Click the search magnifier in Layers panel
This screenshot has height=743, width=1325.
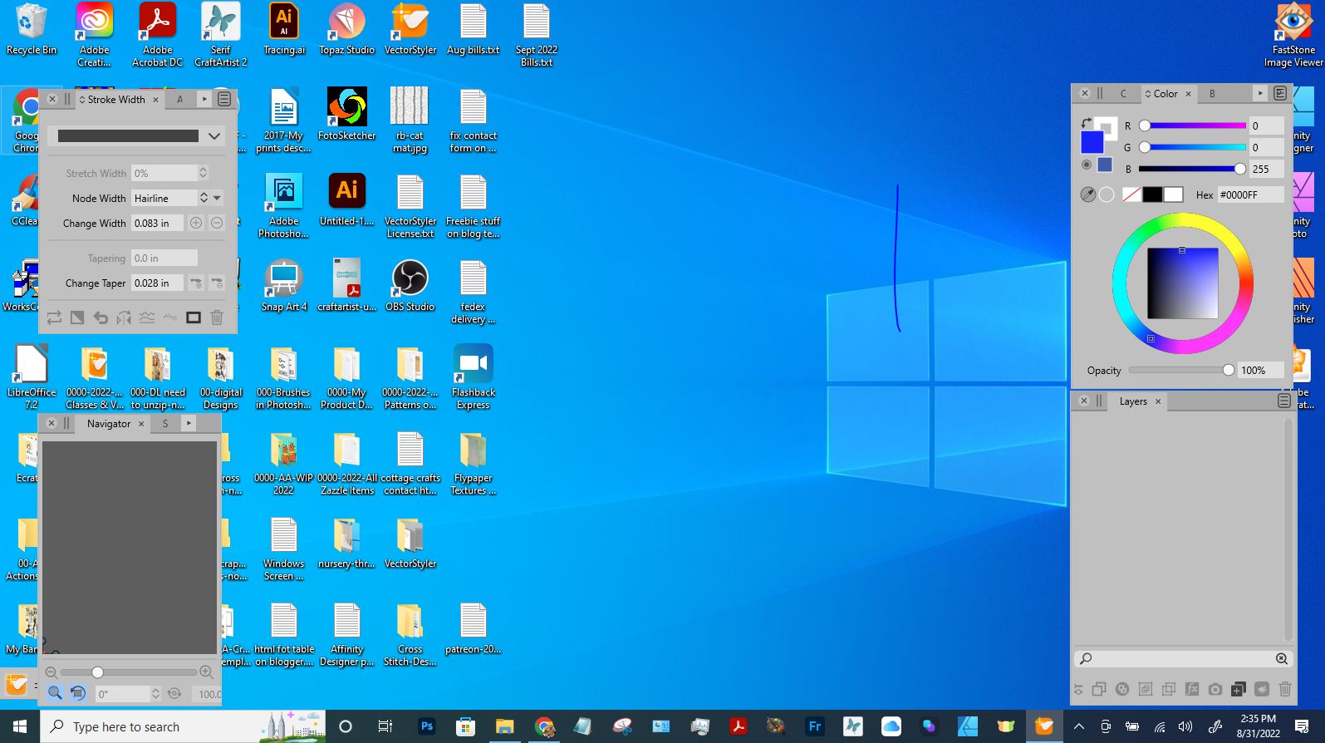(1086, 658)
